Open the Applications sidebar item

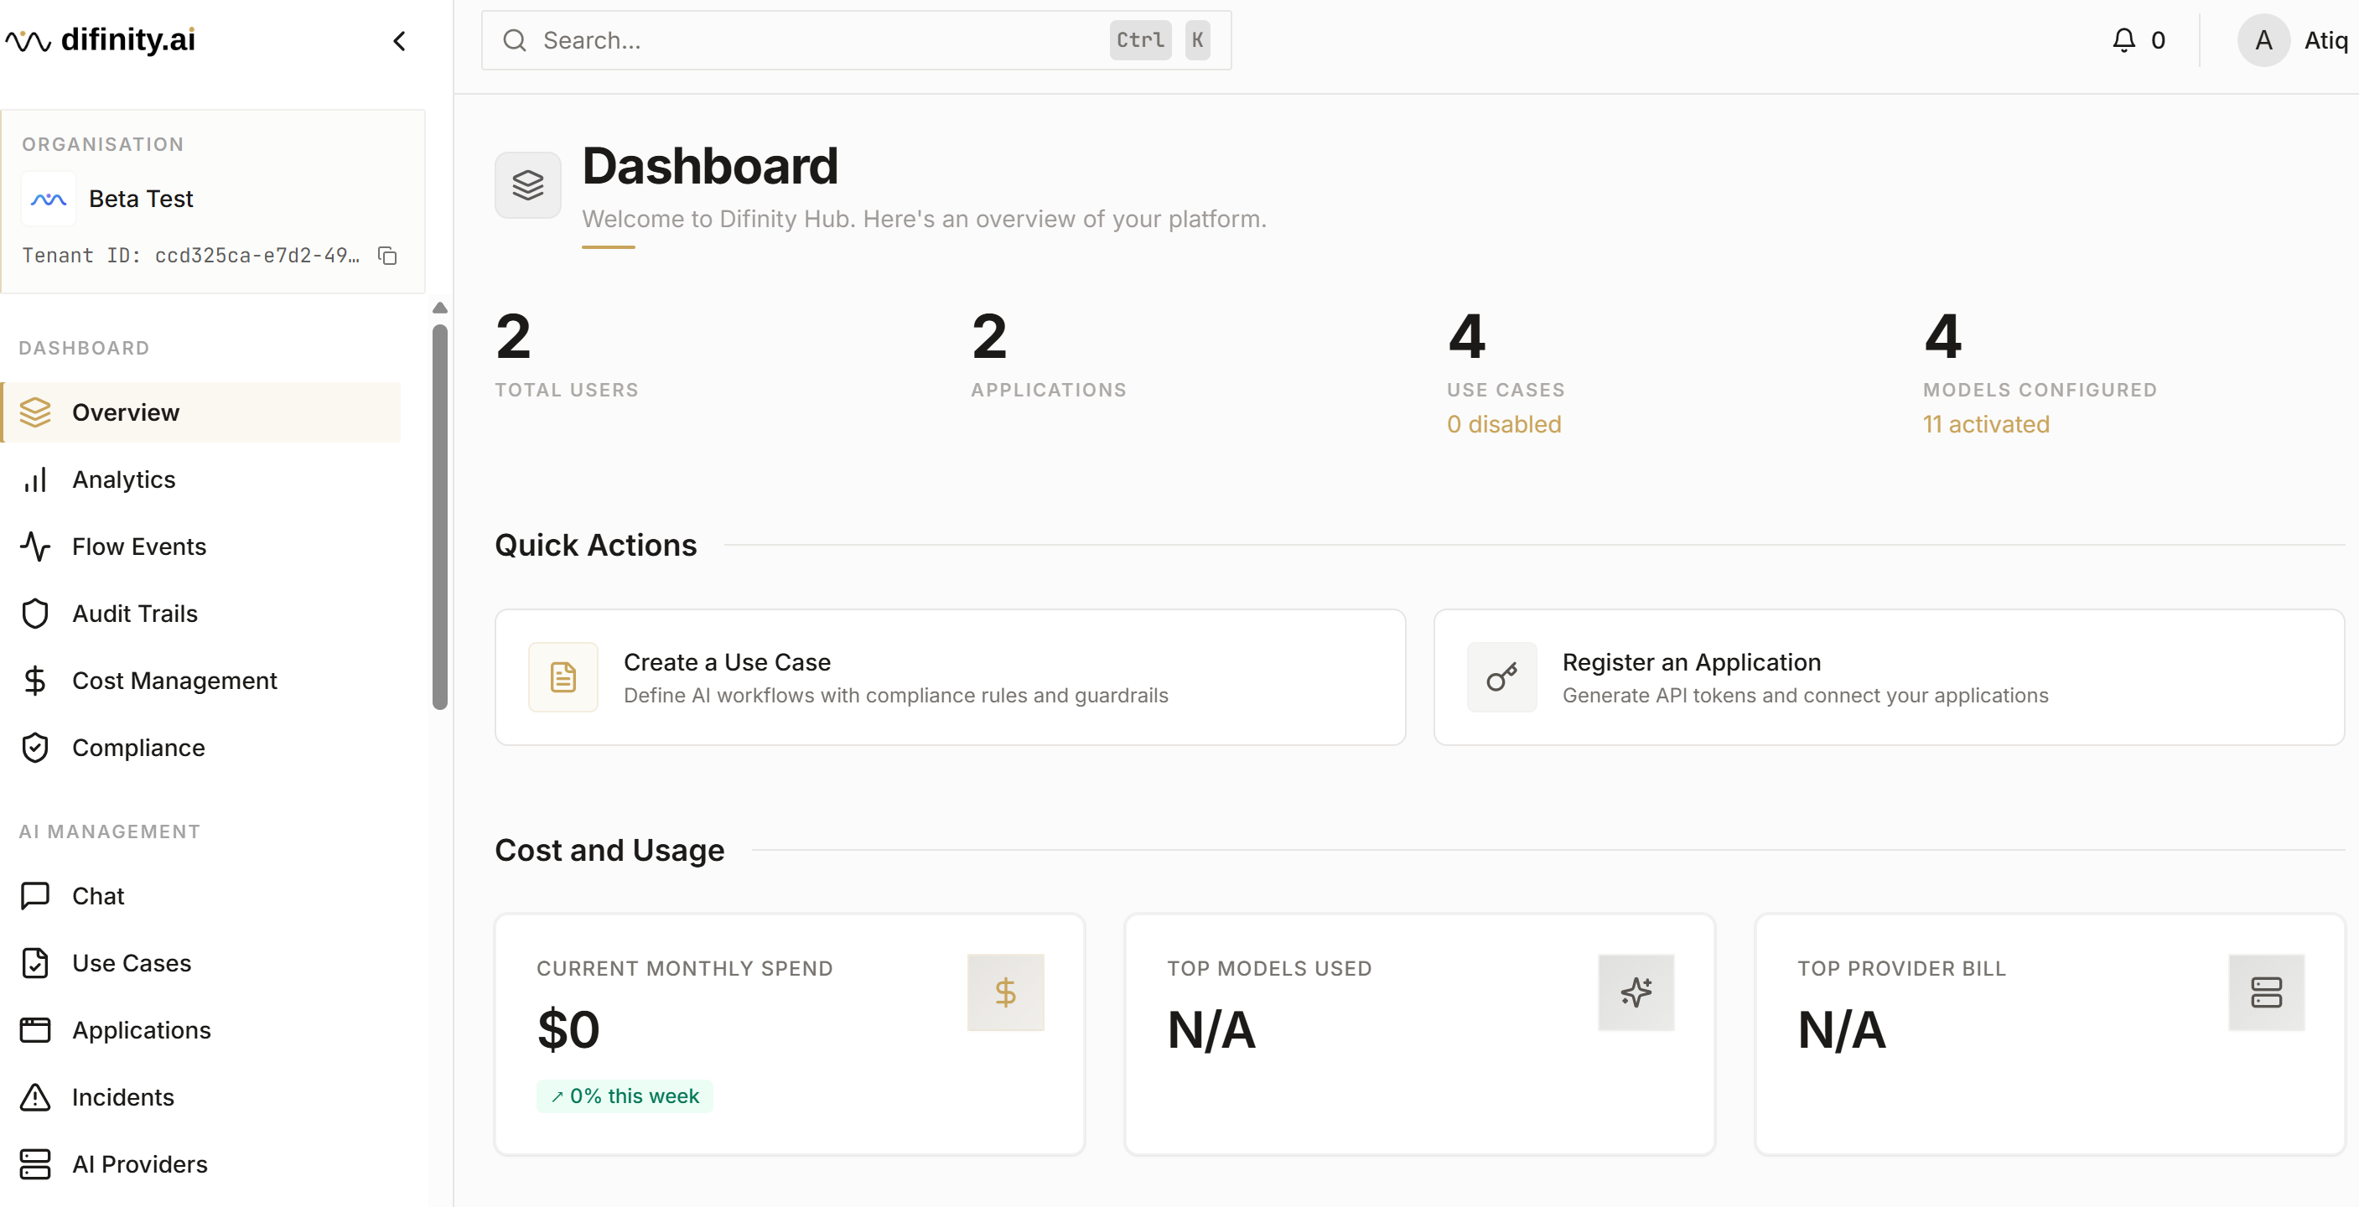tap(141, 1030)
